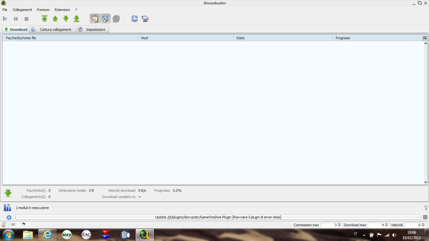Viewport: 429px width, 241px height.
Task: Open Windows Explorer from taskbar
Action: click(x=28, y=235)
